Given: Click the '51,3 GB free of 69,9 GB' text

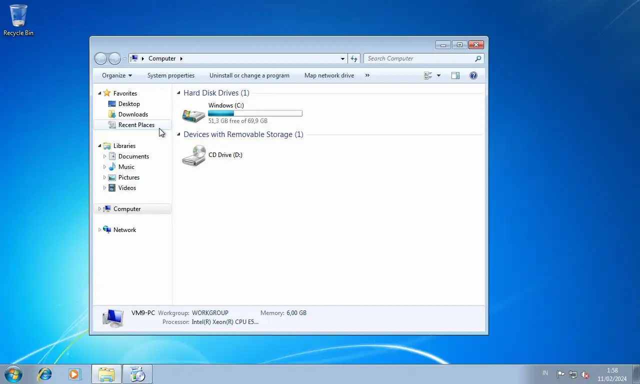Looking at the screenshot, I should tap(237, 121).
